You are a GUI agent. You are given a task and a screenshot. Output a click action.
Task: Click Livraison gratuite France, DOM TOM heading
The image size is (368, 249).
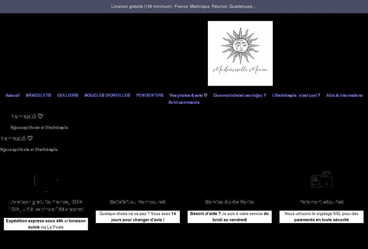[46, 205]
